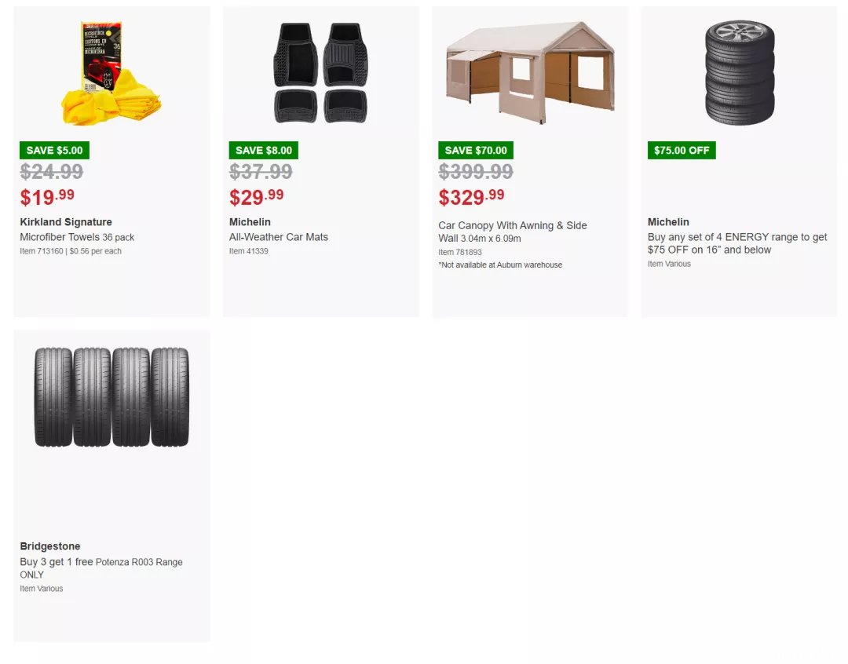Open Bridgestone brand title
Screen dimensions: 848x664
click(50, 546)
